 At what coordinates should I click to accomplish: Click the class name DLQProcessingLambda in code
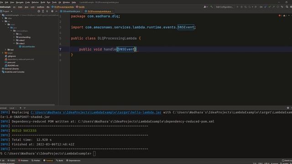pos(117,38)
